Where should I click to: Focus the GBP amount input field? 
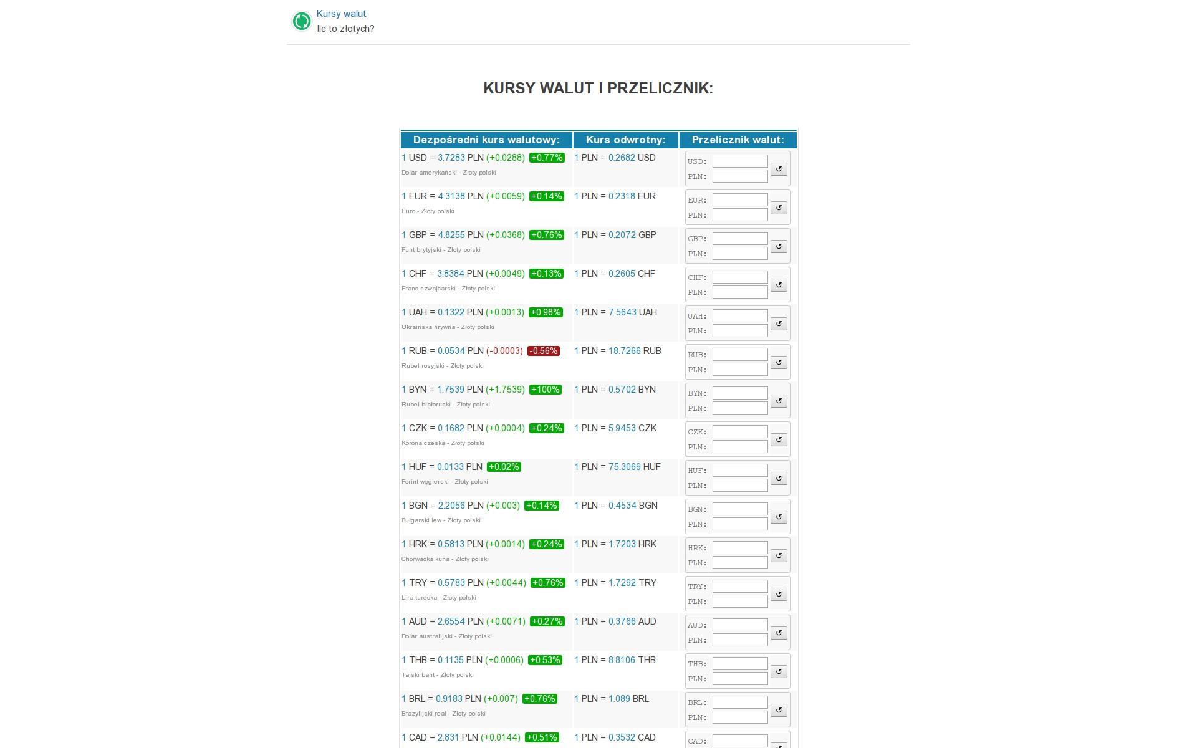pyautogui.click(x=740, y=239)
